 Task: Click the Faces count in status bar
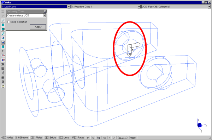(x=78, y=138)
